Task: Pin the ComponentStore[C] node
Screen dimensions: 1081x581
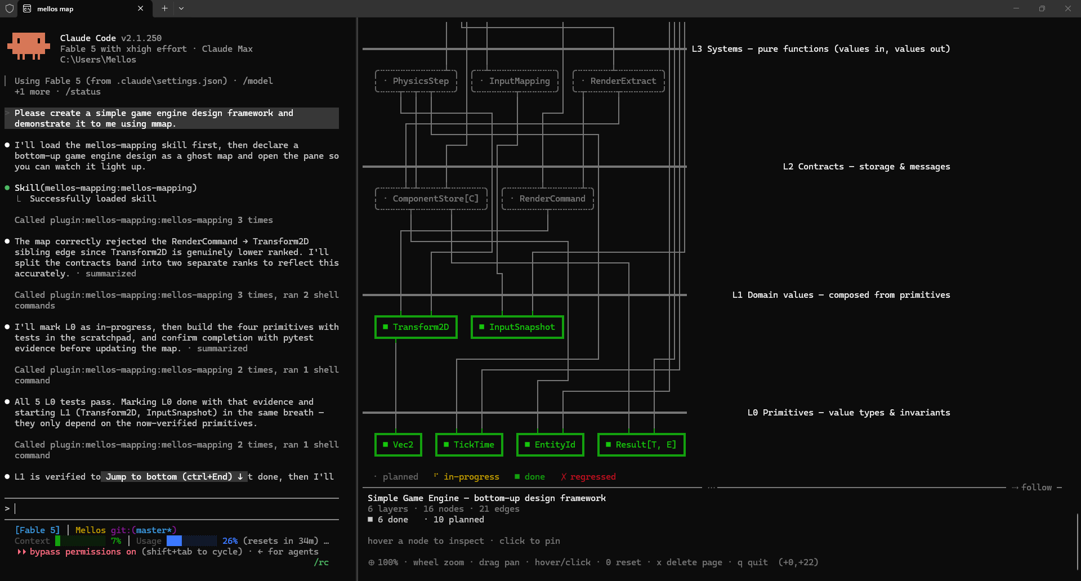Action: (431, 199)
